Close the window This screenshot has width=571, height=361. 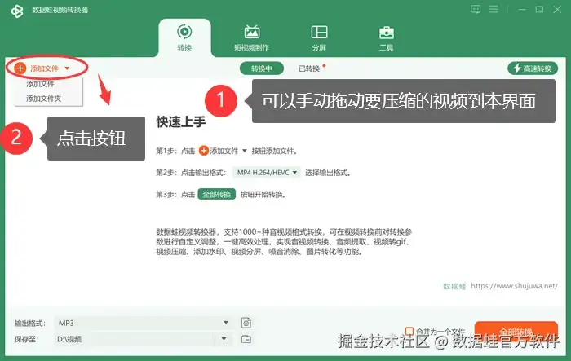[x=557, y=10]
